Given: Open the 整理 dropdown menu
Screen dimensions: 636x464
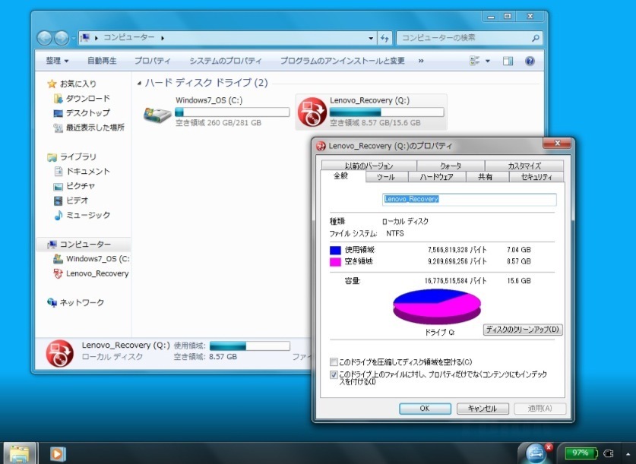Looking at the screenshot, I should pos(57,61).
